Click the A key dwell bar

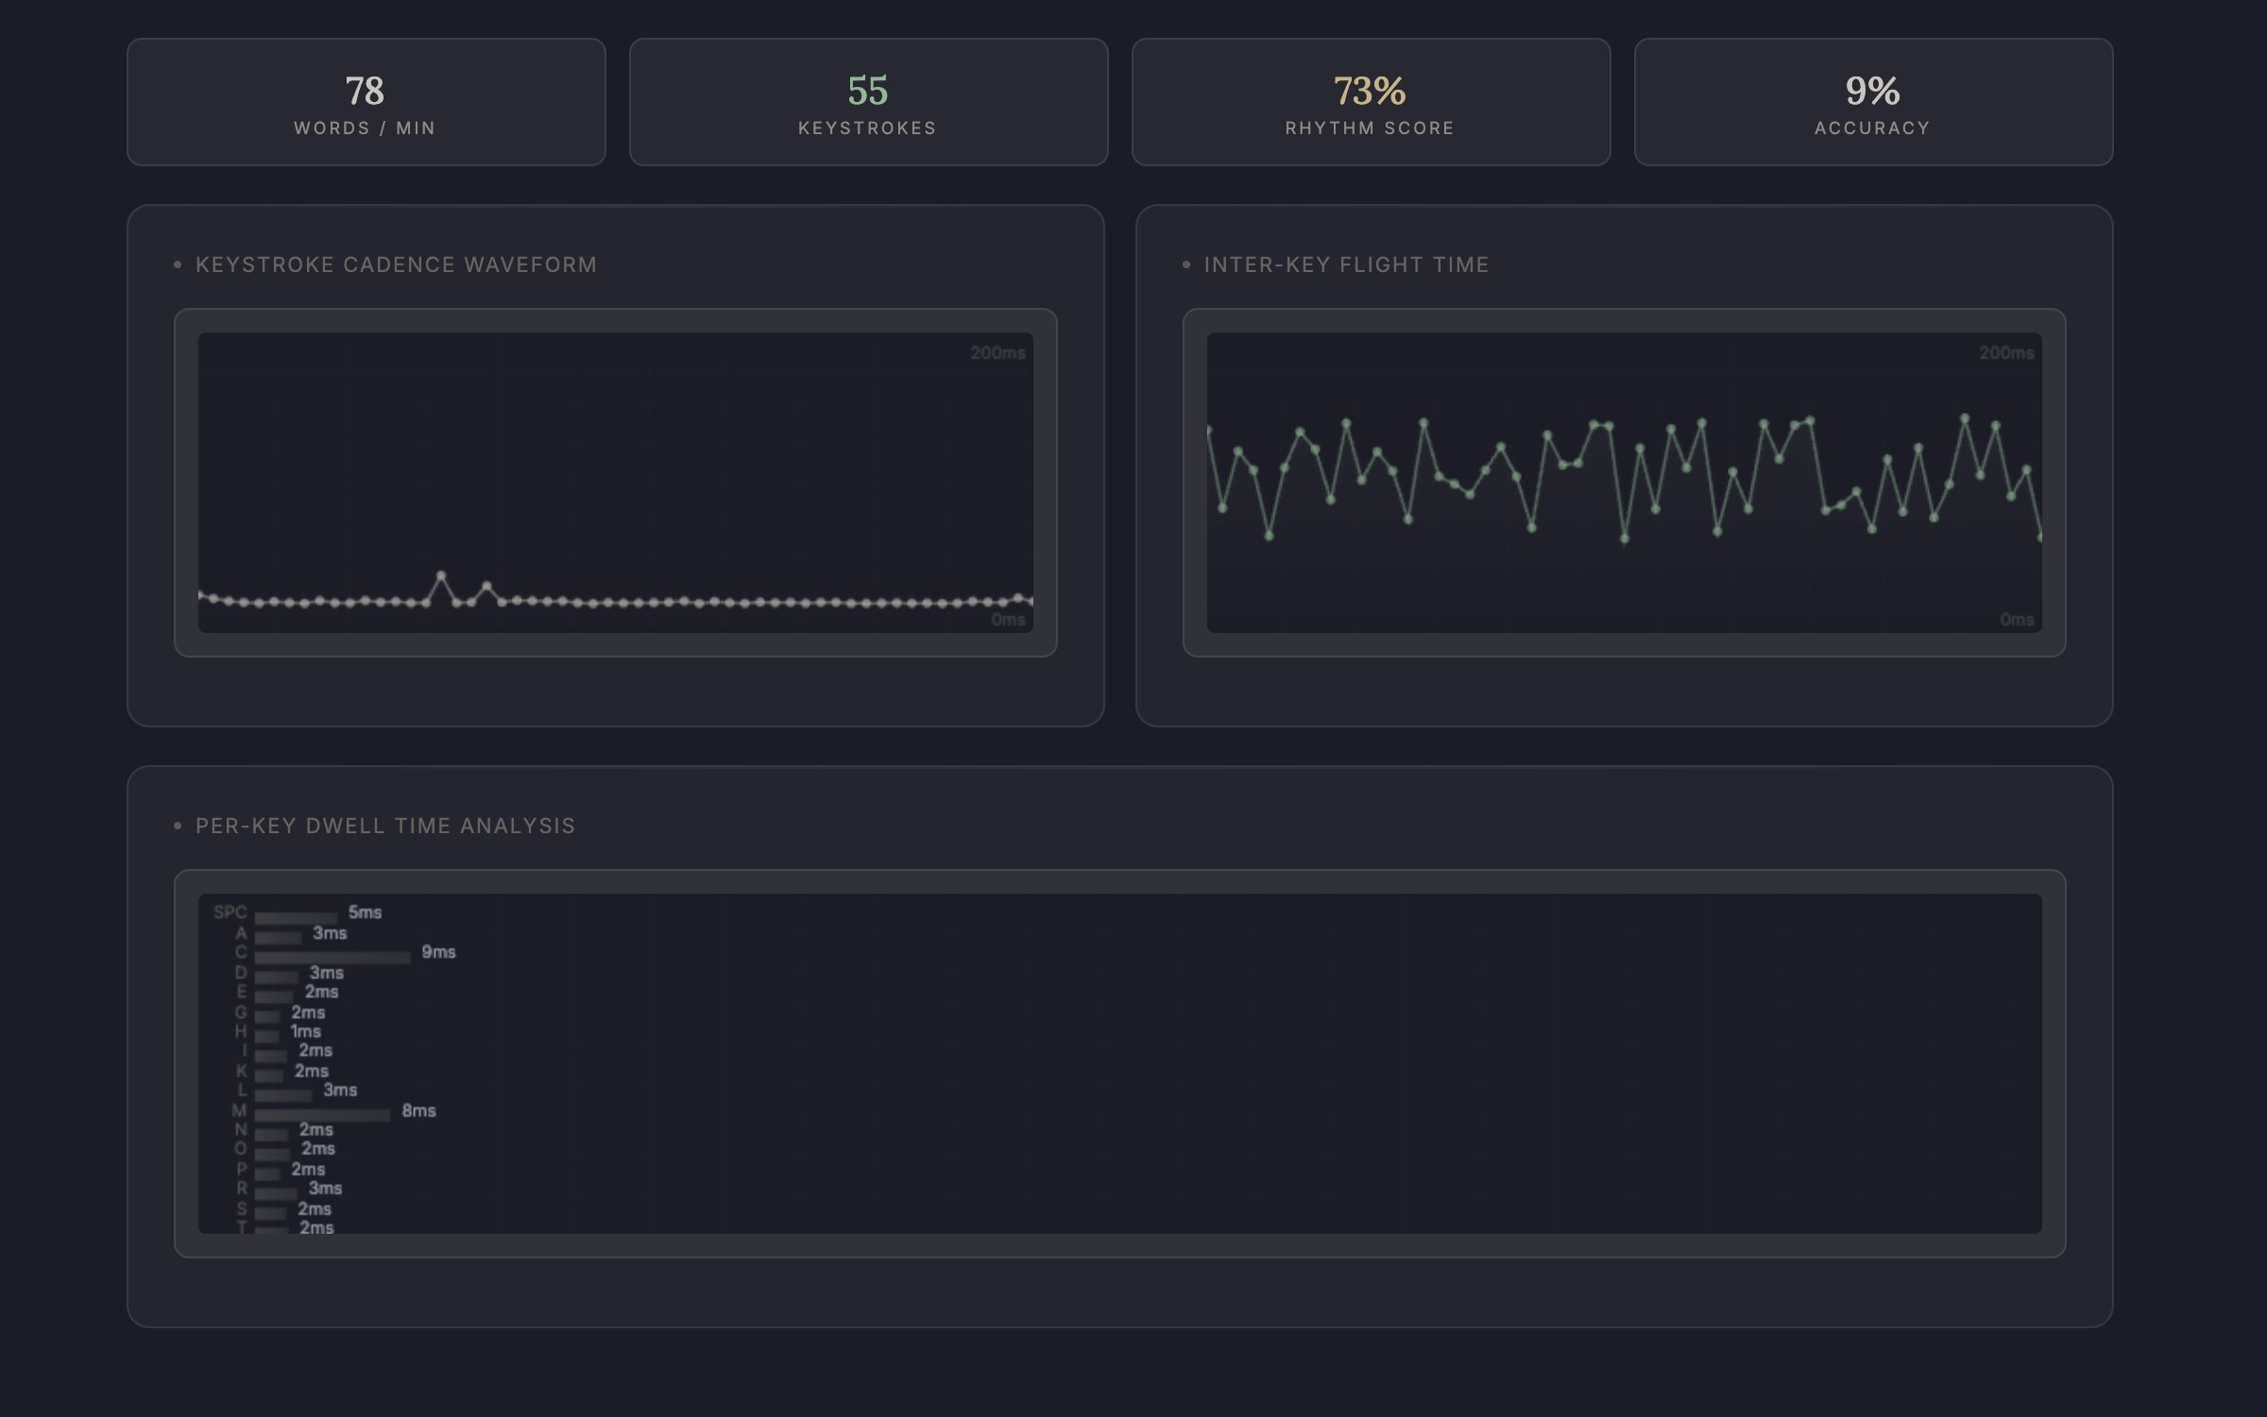click(x=278, y=937)
